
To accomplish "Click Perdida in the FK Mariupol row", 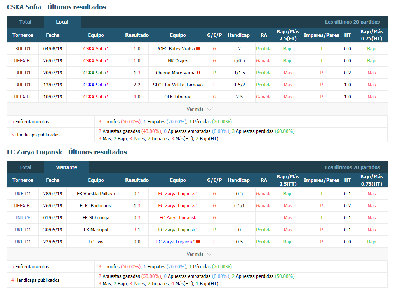I will [x=264, y=230].
